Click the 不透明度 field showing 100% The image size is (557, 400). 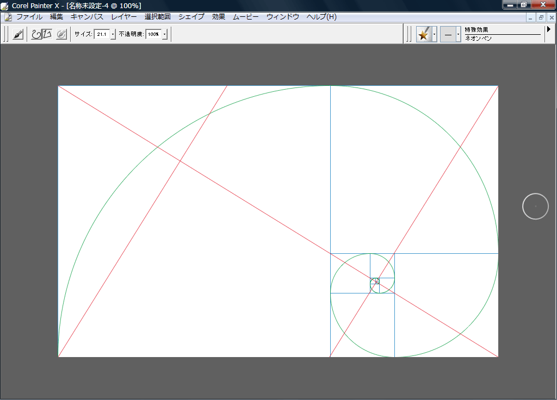tap(153, 34)
